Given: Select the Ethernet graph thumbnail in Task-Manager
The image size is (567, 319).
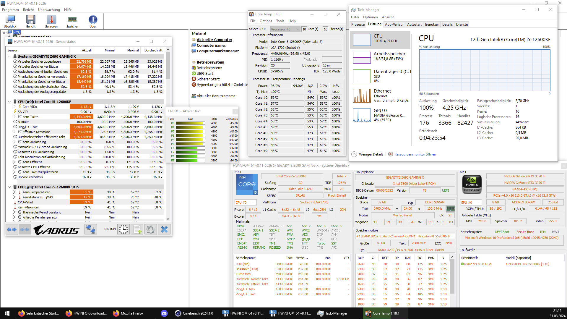Looking at the screenshot, I should pyautogui.click(x=362, y=96).
